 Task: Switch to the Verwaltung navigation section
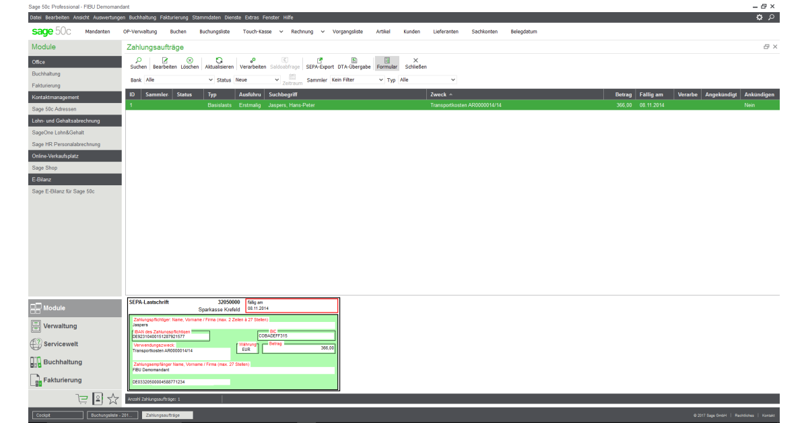tap(75, 326)
